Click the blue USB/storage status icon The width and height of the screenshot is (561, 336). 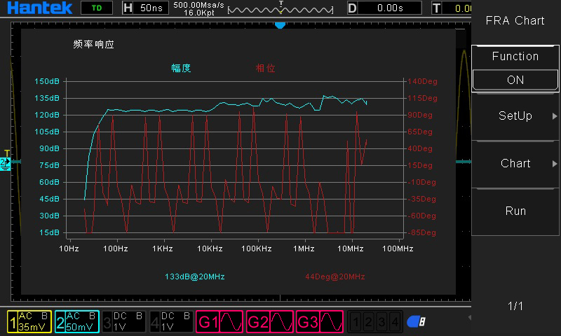point(416,322)
